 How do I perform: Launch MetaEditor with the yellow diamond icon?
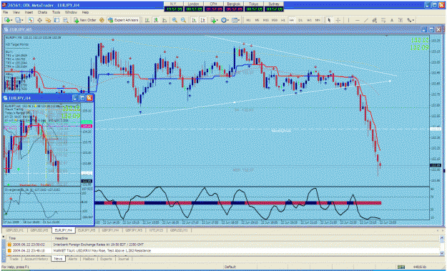click(102, 20)
